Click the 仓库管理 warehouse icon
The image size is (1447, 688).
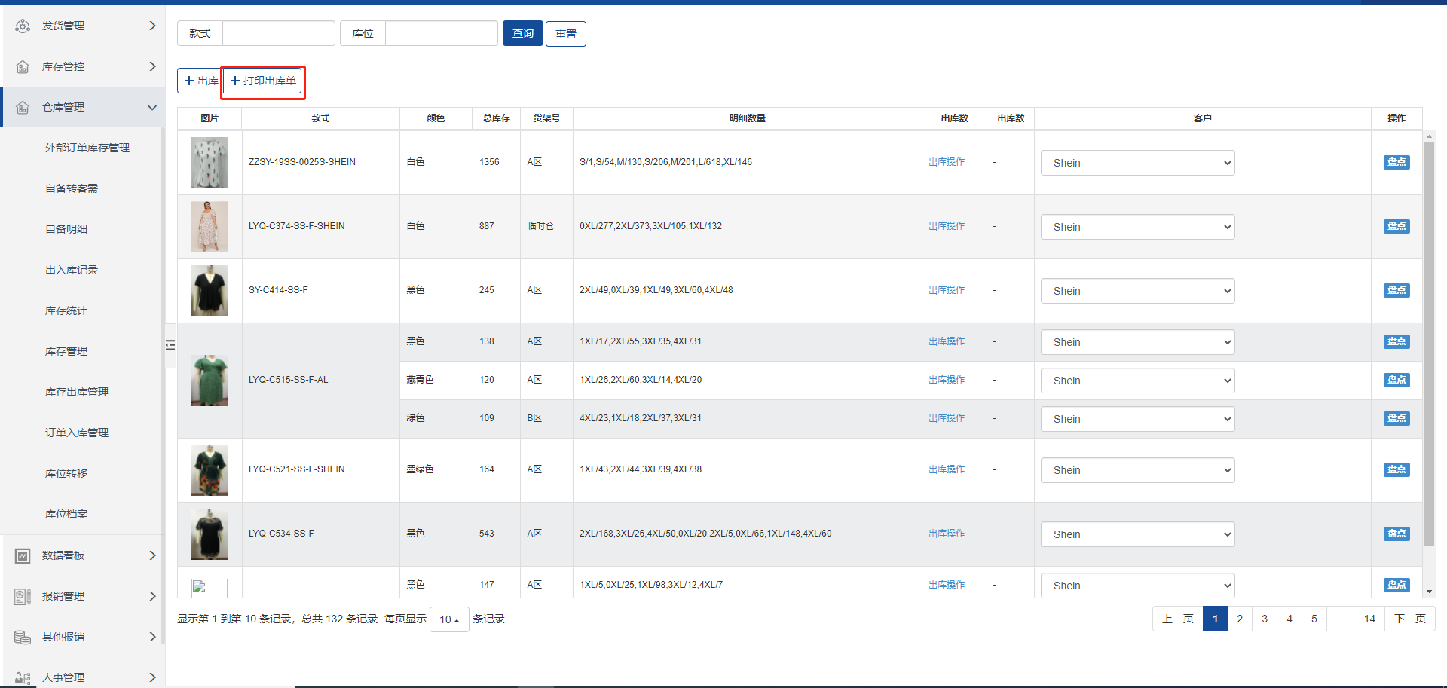pyautogui.click(x=23, y=108)
